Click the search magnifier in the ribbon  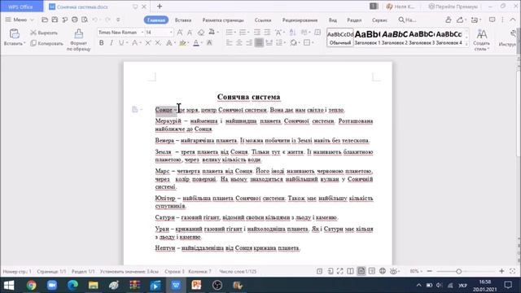click(x=401, y=20)
